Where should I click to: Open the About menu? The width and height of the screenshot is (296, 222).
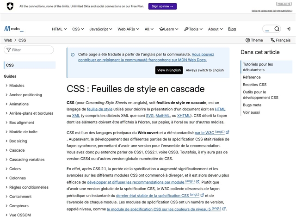click(216, 29)
